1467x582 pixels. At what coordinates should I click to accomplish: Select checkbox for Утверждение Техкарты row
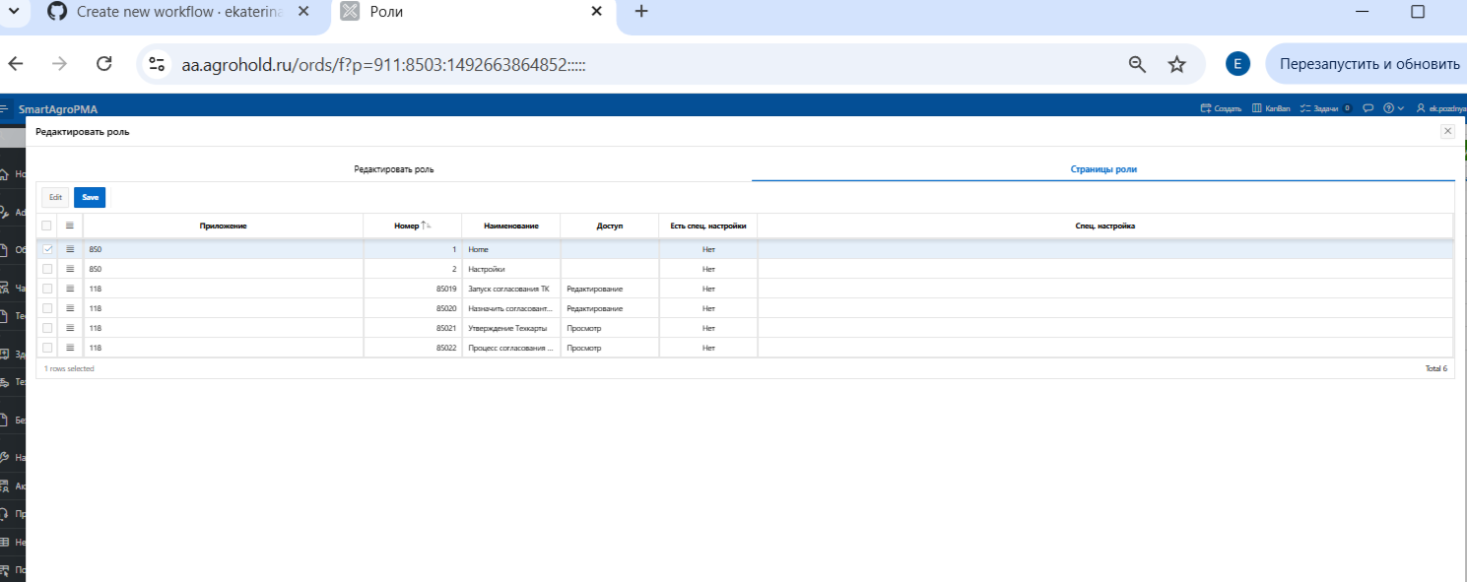pyautogui.click(x=47, y=328)
